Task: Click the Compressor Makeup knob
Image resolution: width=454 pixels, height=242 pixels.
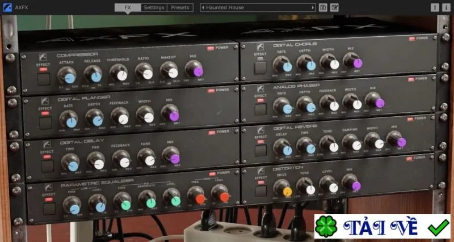Action: [x=169, y=70]
